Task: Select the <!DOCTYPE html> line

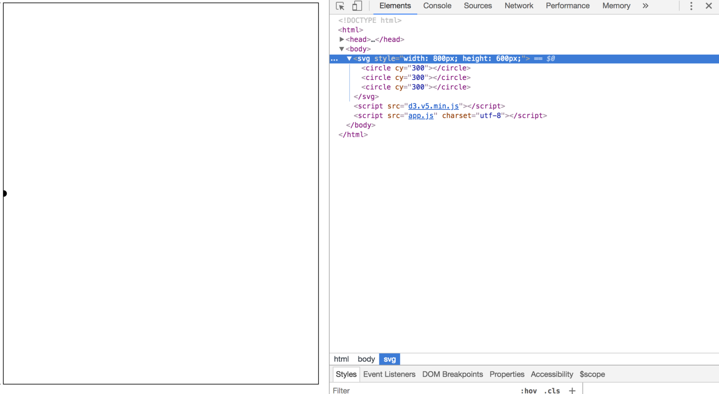Action: [x=370, y=21]
